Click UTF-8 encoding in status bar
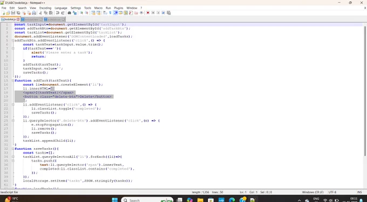This screenshot has height=202, width=367. pyautogui.click(x=332, y=192)
